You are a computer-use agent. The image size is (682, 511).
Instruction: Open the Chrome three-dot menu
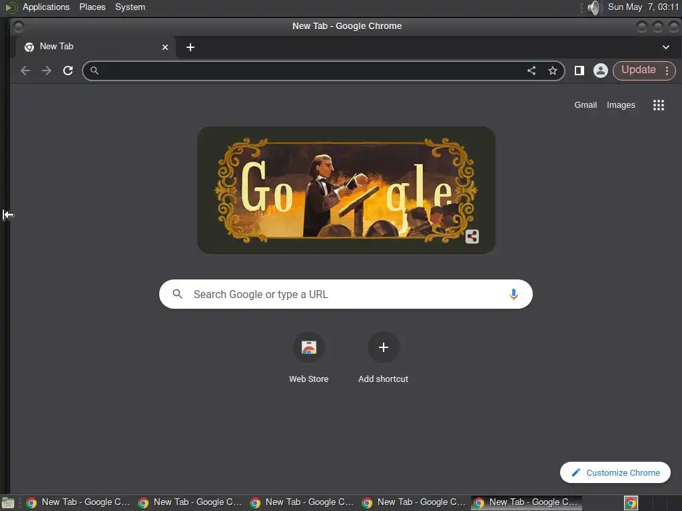[667, 71]
